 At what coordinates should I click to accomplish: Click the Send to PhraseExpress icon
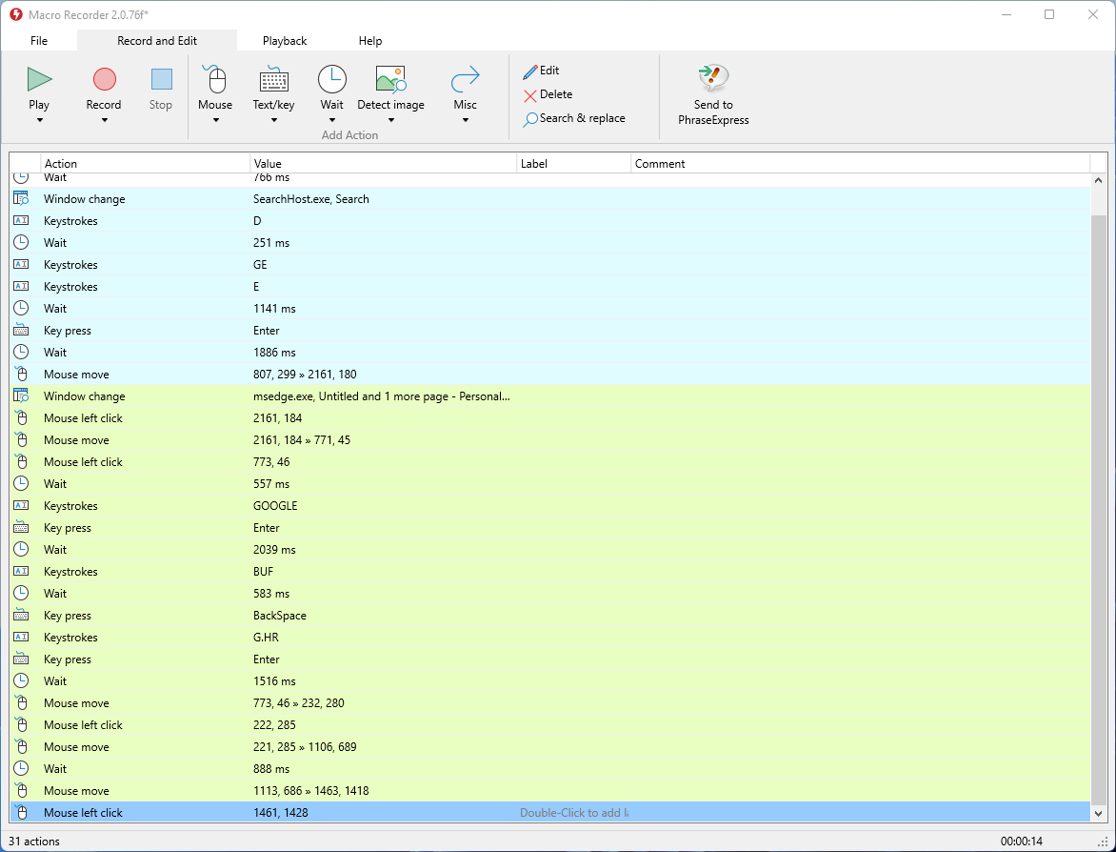click(x=713, y=77)
